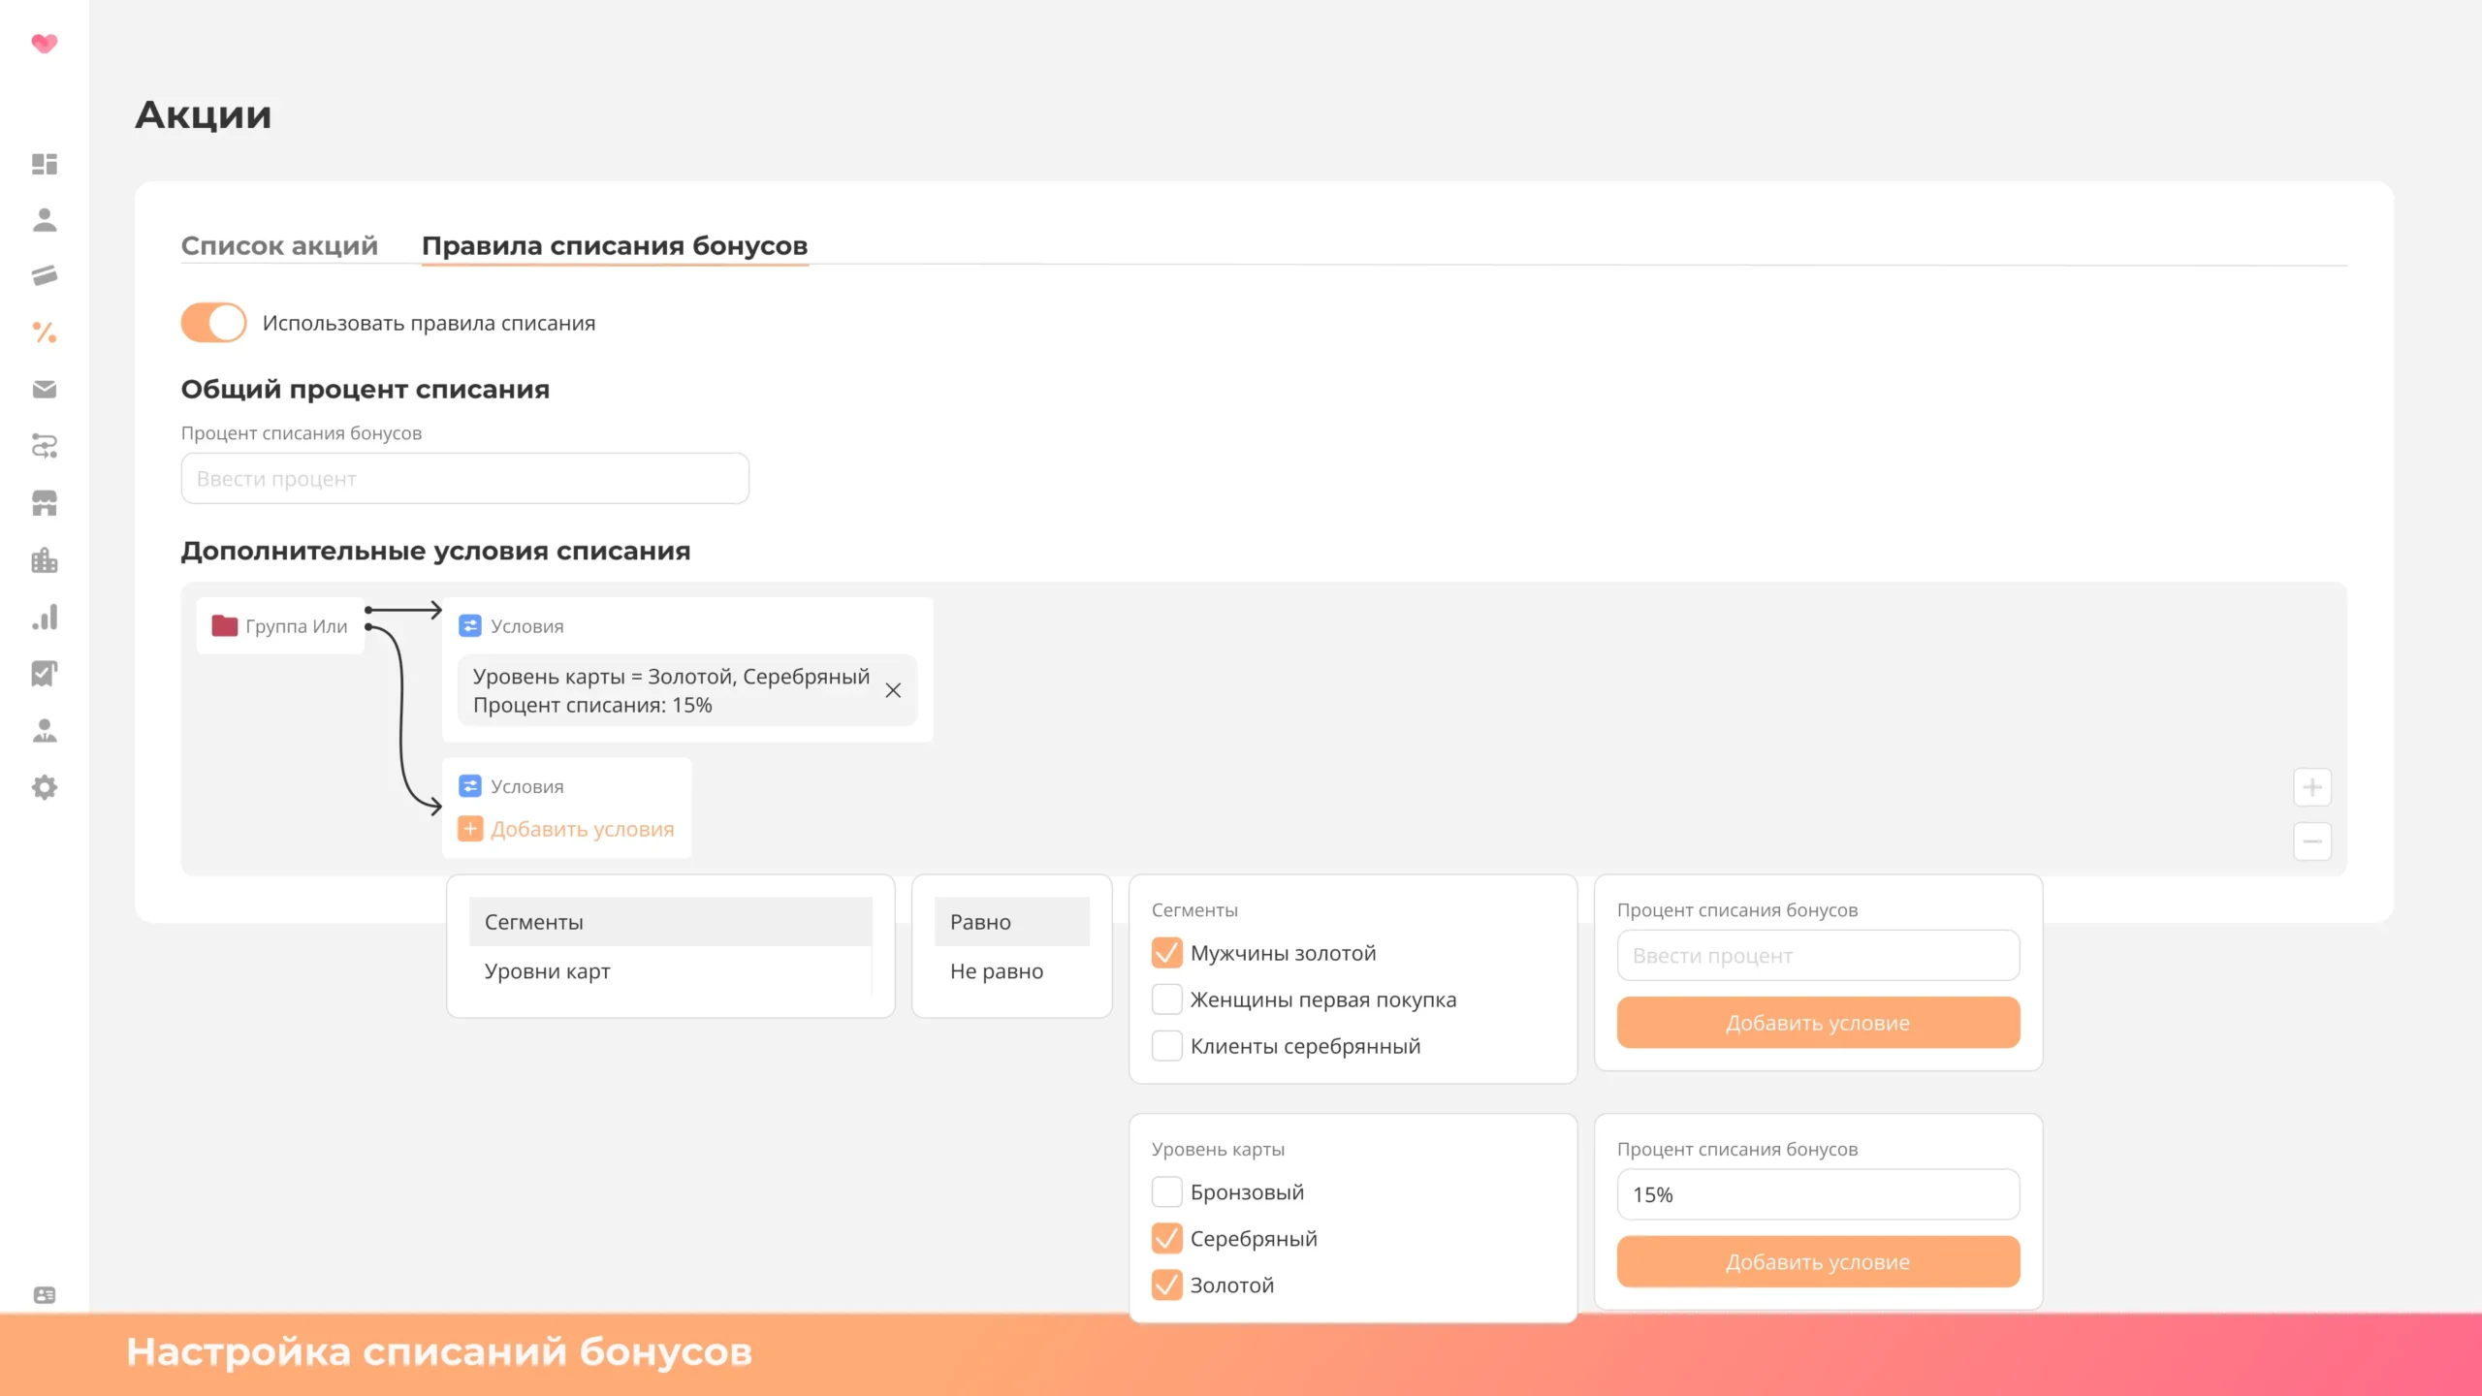Click the plus zoom-in button on canvas
The width and height of the screenshot is (2482, 1396).
point(2311,787)
